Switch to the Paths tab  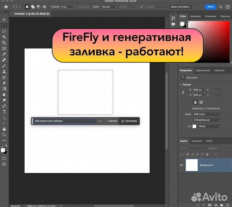tap(209, 141)
